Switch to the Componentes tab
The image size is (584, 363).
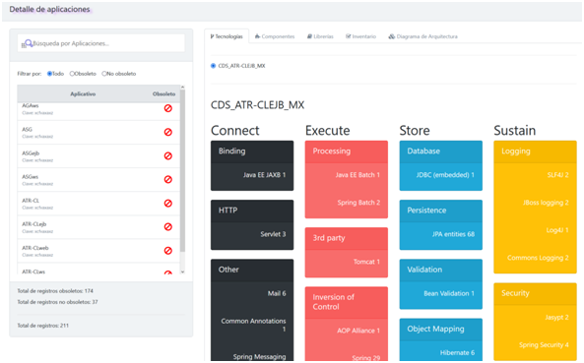pyautogui.click(x=275, y=36)
